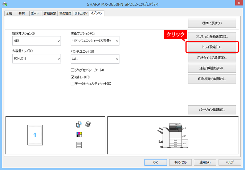Click the printer icon in title bar
This screenshot has width=245, height=170.
click(5, 4)
